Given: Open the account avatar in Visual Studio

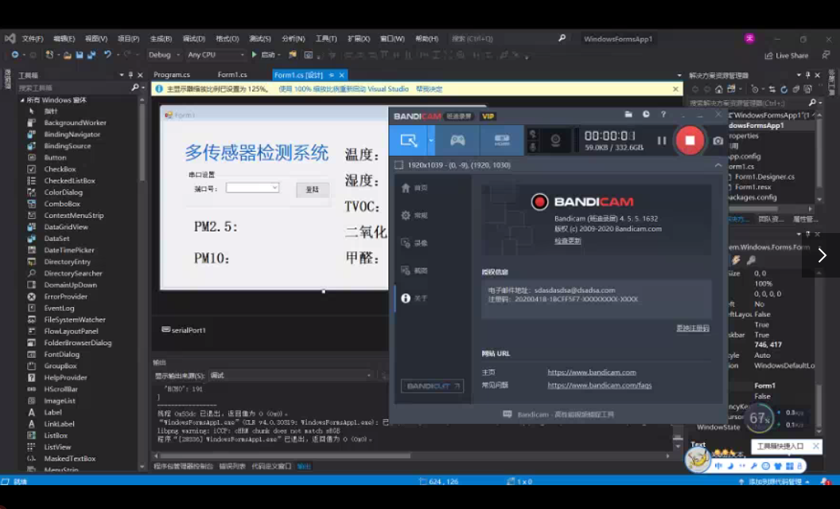Looking at the screenshot, I should (x=749, y=38).
